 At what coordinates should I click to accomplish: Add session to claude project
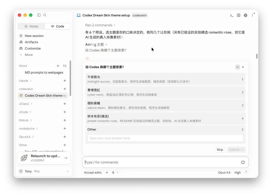[65, 81]
